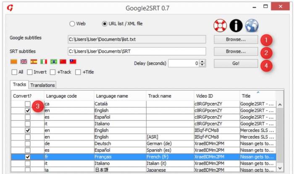Browse for Google subtitles file
The height and width of the screenshot is (174, 294).
tap(236, 39)
